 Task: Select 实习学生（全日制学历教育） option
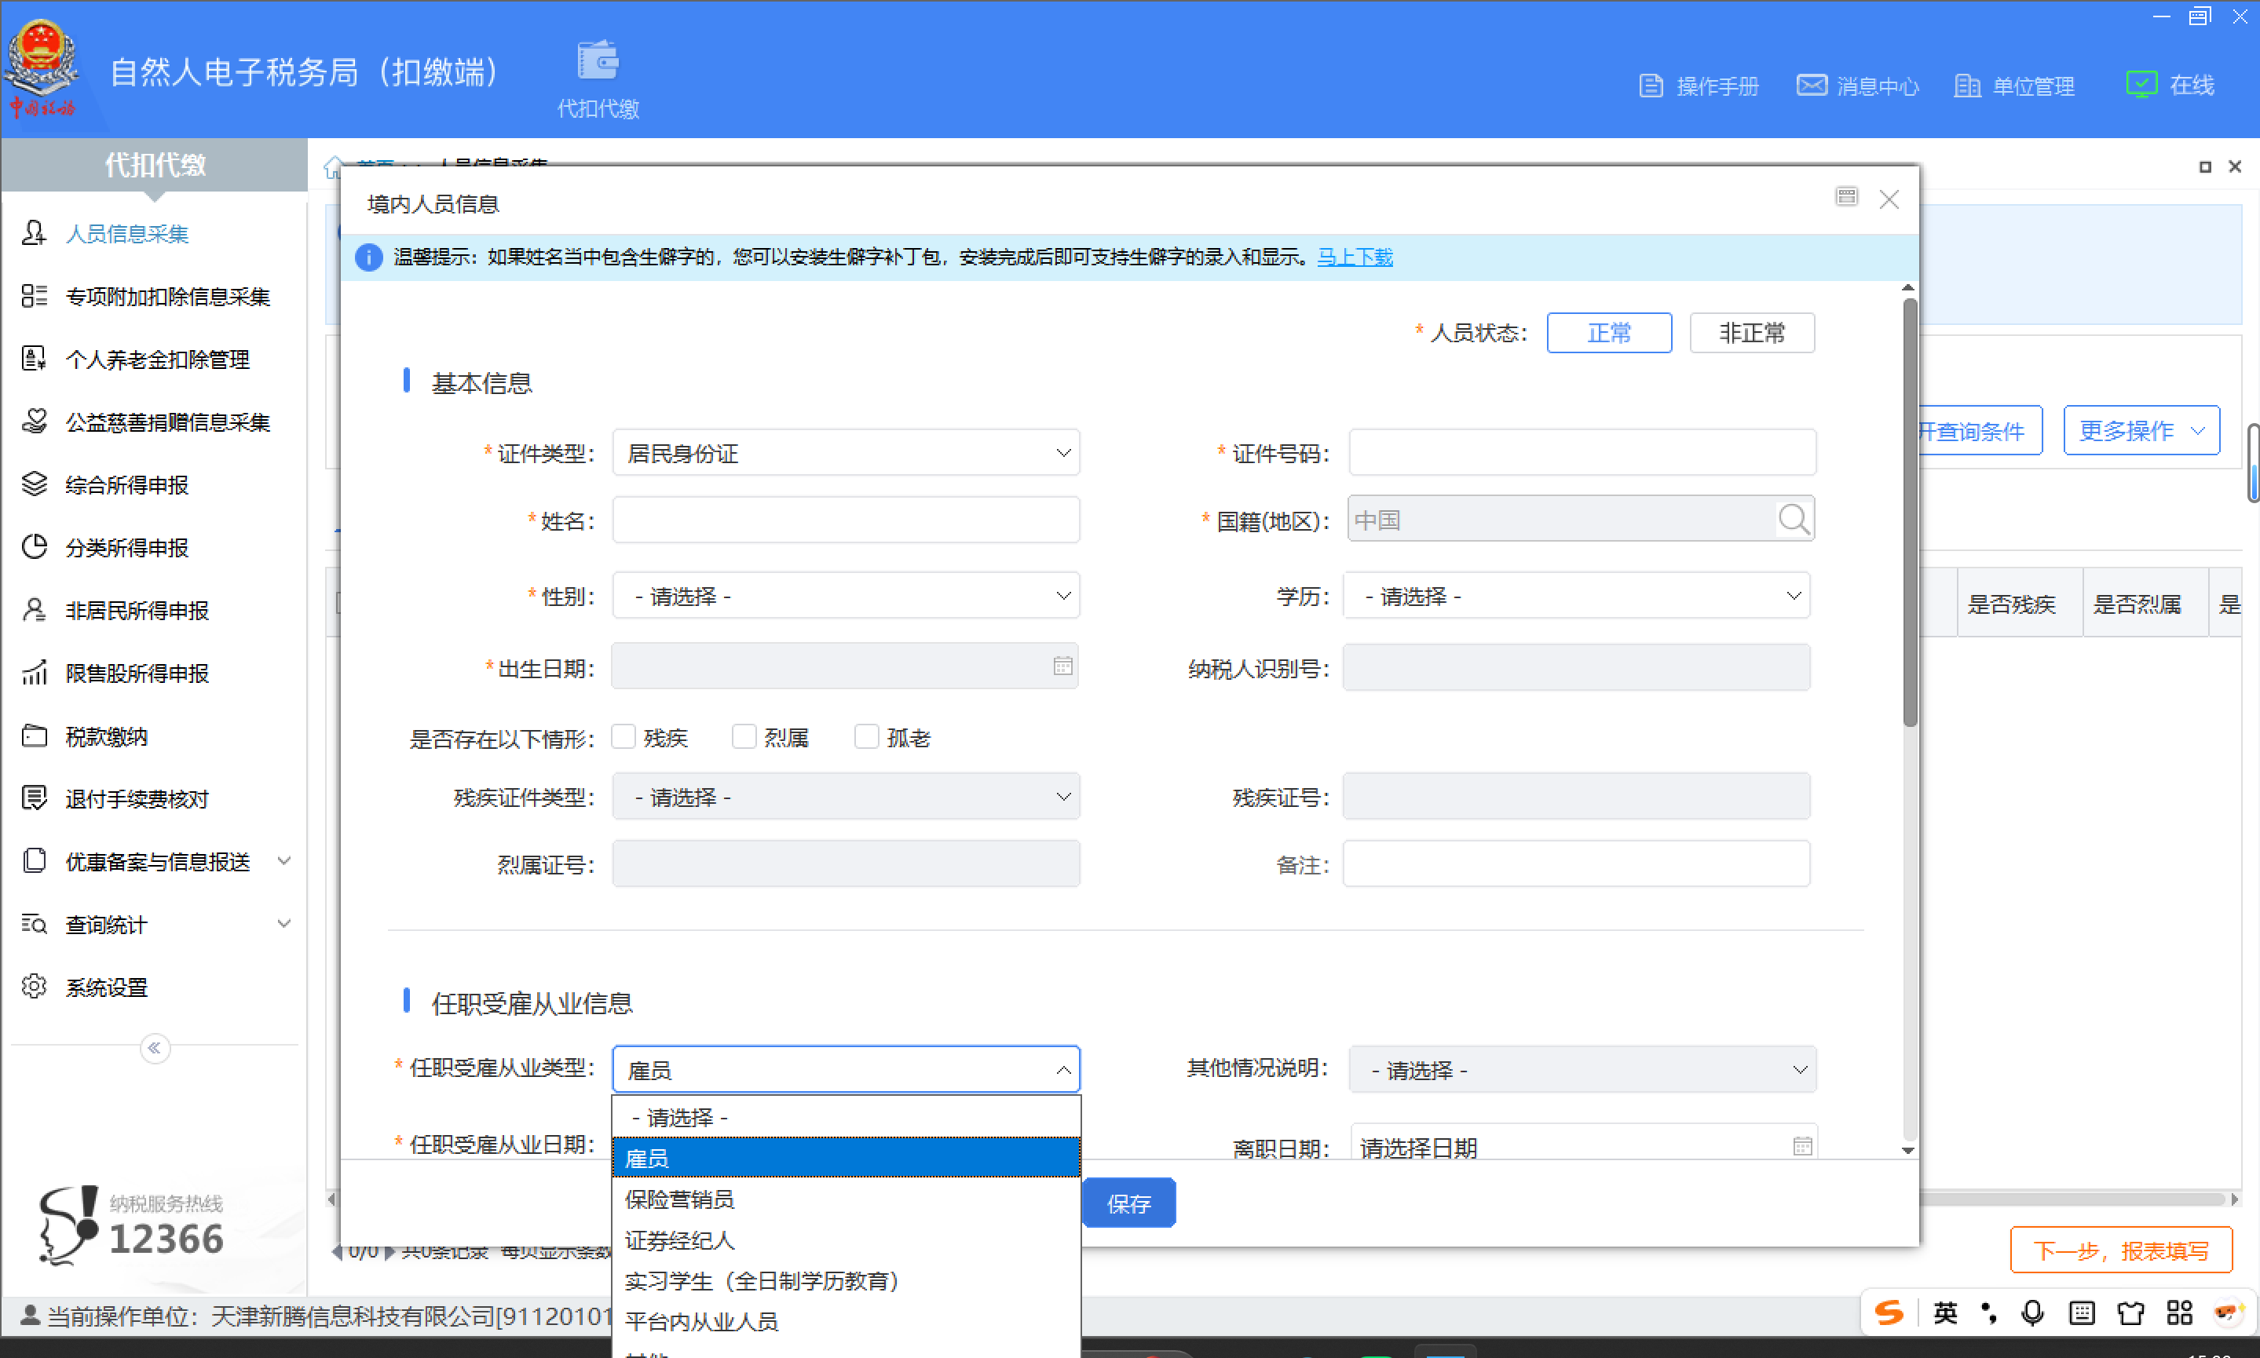point(846,1280)
